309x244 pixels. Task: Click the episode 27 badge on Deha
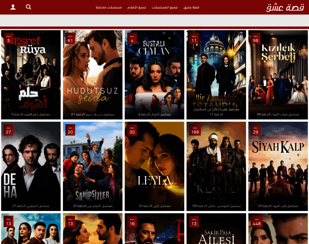pos(9,130)
